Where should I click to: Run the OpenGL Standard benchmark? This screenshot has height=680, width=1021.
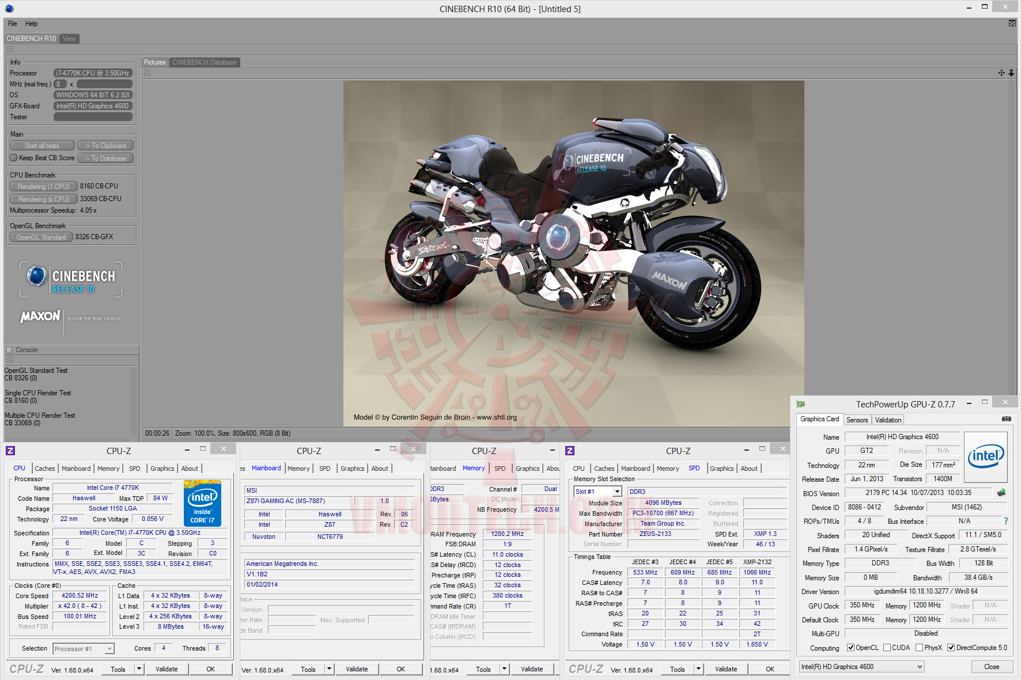tap(41, 237)
